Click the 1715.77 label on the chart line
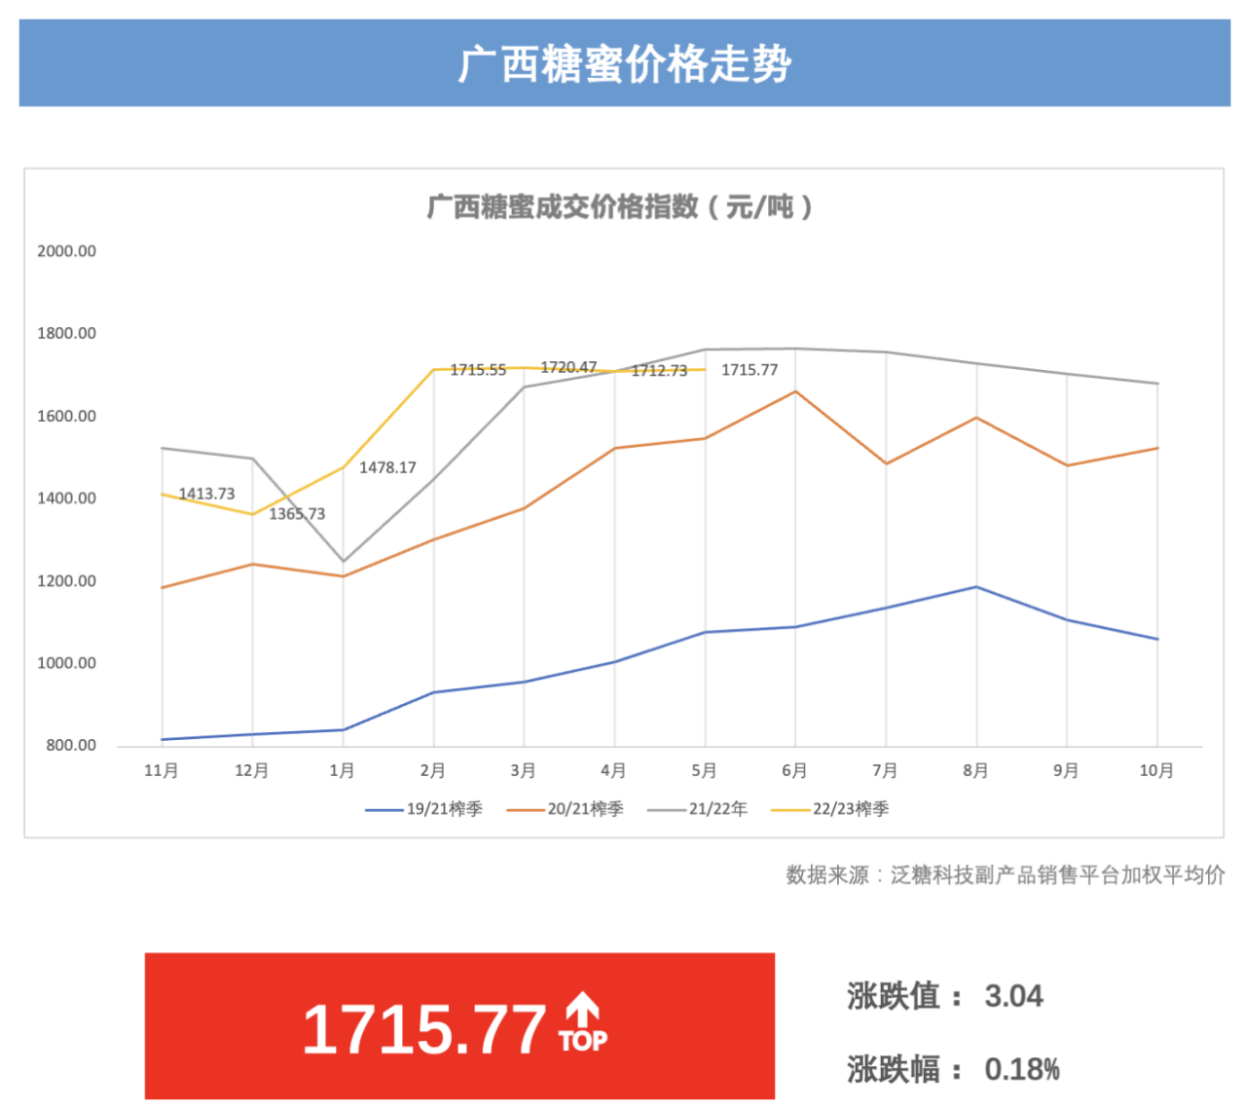The width and height of the screenshot is (1243, 1110). coord(749,370)
